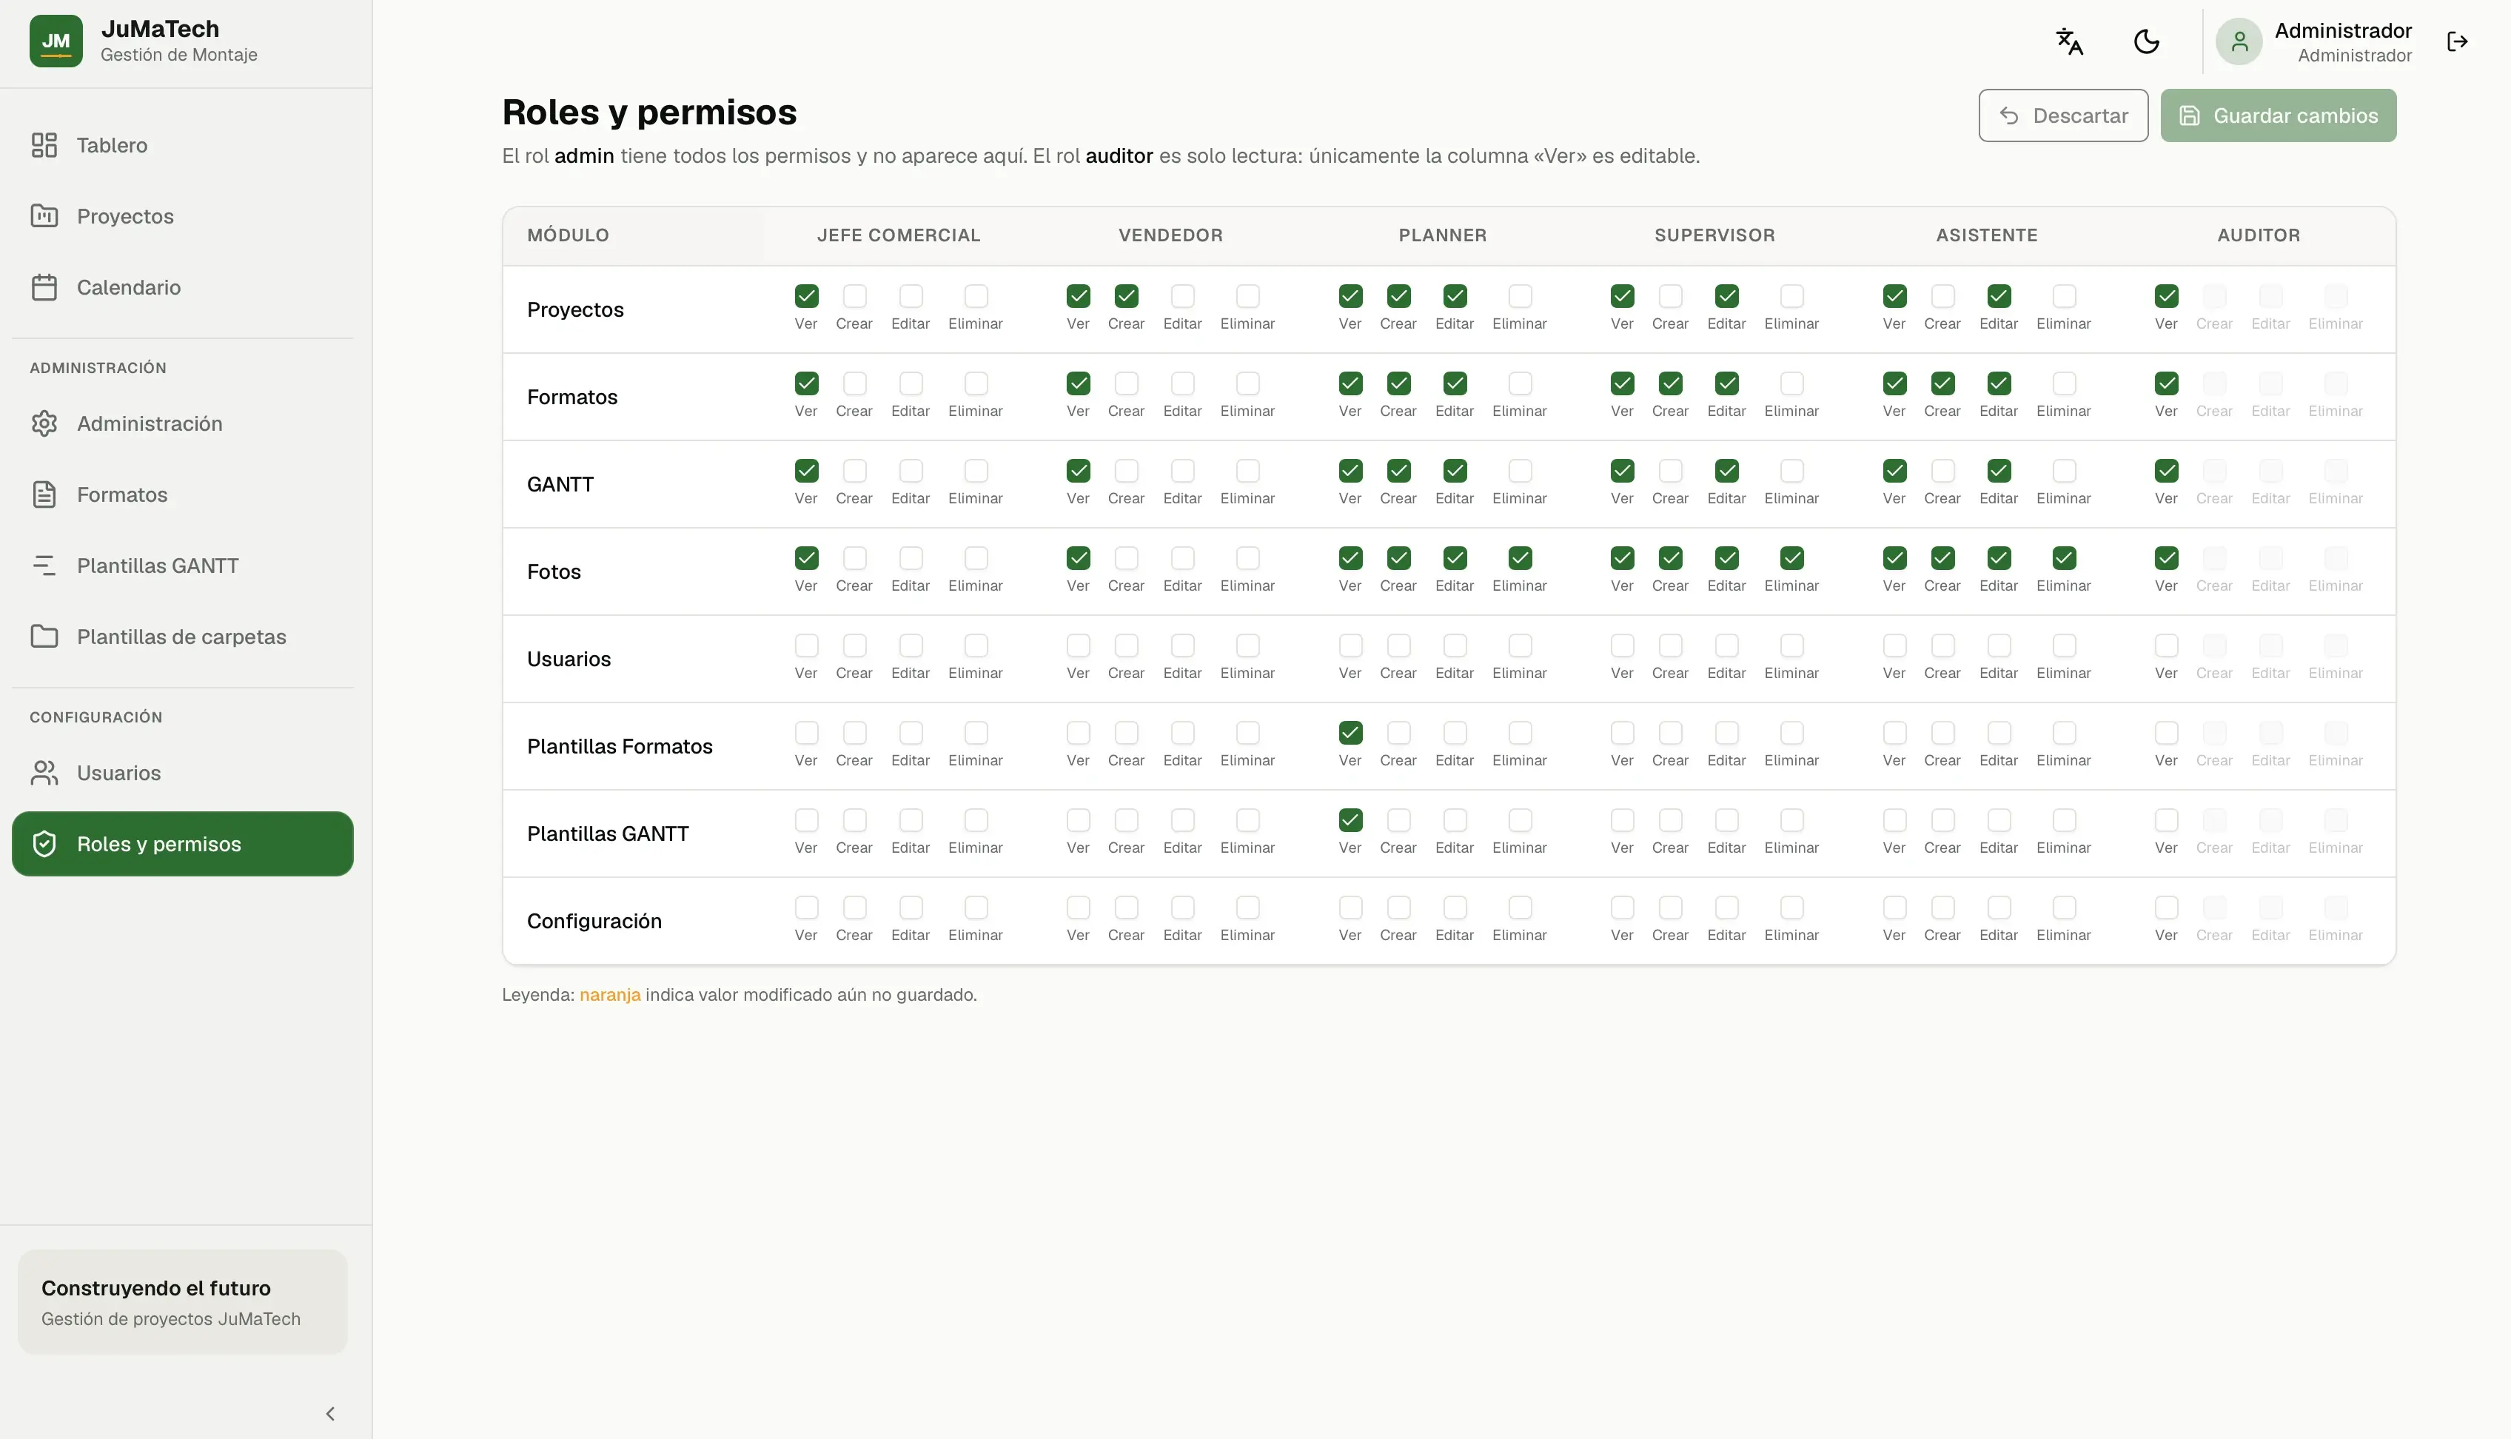Click the Administrador user name

click(x=2342, y=30)
